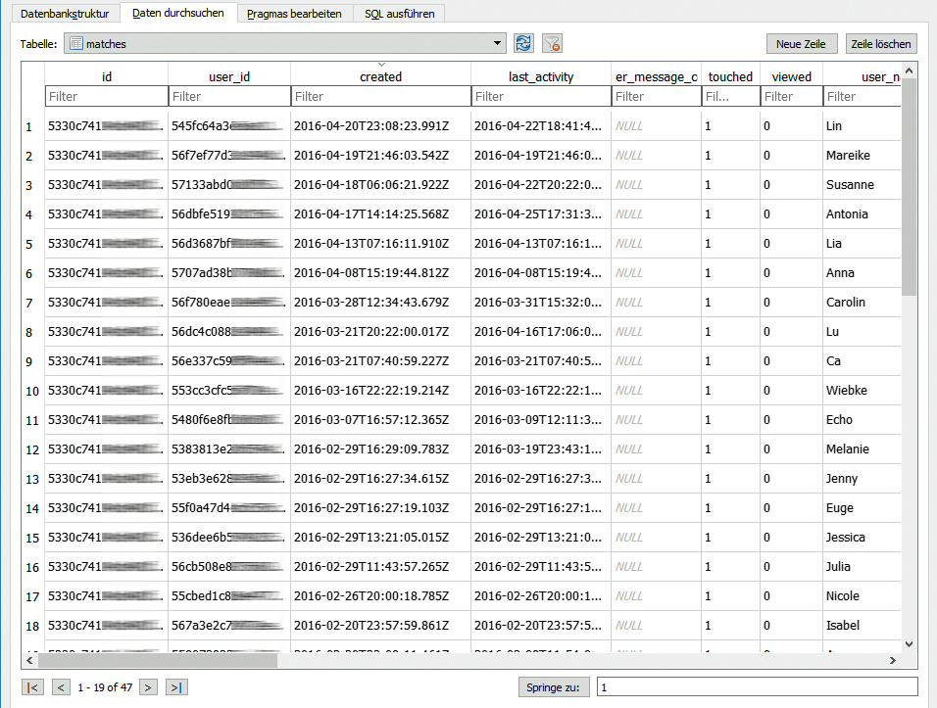Select created cell 2016-03-07T16:57:12.365Z
937x708 pixels.
(380, 420)
